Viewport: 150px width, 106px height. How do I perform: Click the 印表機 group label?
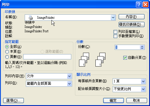[x=10, y=12]
